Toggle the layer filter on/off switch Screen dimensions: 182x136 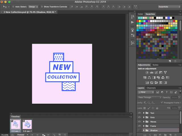(180, 92)
